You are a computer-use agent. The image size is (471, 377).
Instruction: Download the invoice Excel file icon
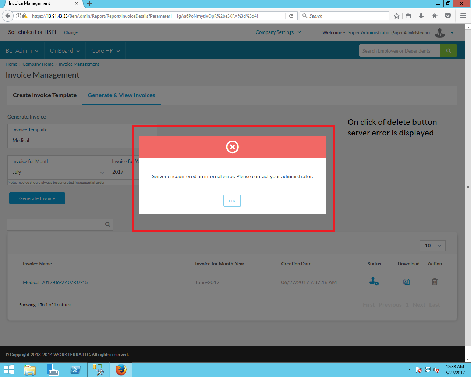point(406,282)
